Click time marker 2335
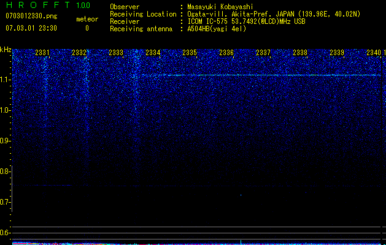 (190, 53)
